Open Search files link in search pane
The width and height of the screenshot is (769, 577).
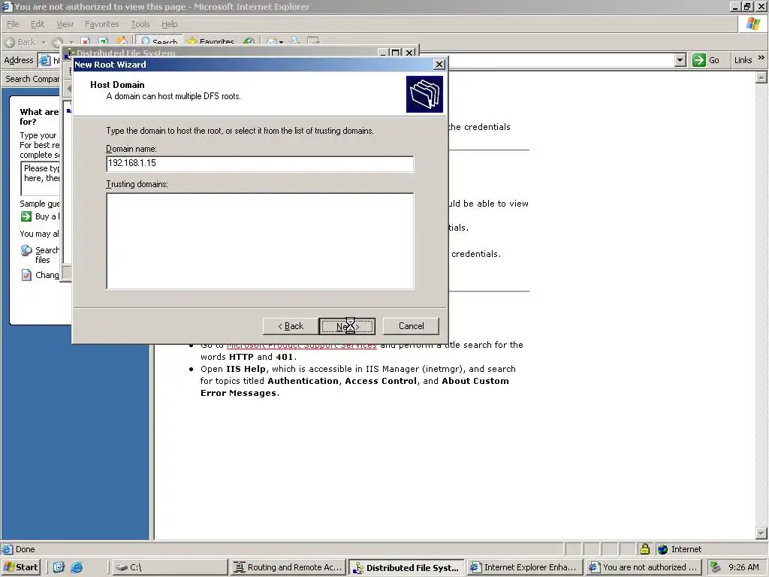pyautogui.click(x=47, y=255)
